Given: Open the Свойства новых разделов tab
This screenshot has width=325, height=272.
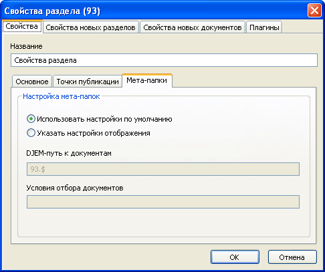Looking at the screenshot, I should (x=91, y=27).
